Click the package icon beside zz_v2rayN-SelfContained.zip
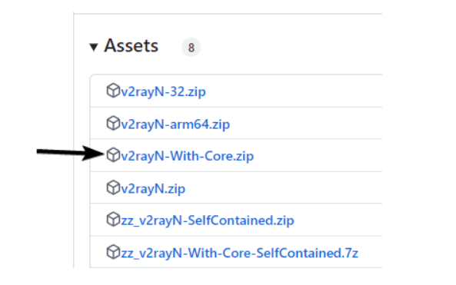The width and height of the screenshot is (456, 285). 113,220
